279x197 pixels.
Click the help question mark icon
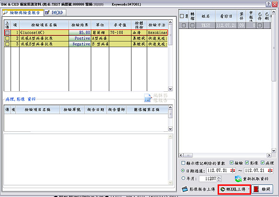[x=268, y=4]
